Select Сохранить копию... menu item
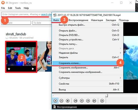Screen dimensions: 138x110 (x=88, y=63)
